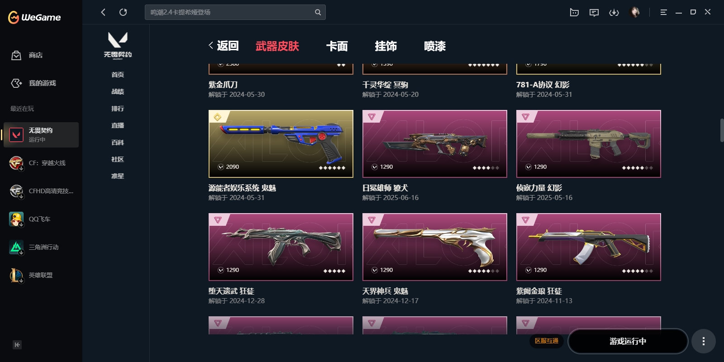Click the 游戏运行中 button
The width and height of the screenshot is (724, 362).
click(x=628, y=341)
